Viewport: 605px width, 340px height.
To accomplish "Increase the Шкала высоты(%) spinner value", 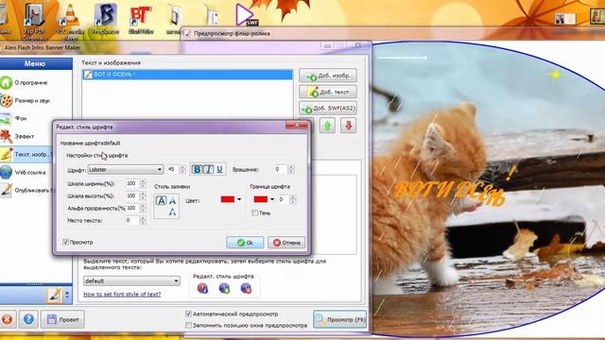I will coord(143,194).
